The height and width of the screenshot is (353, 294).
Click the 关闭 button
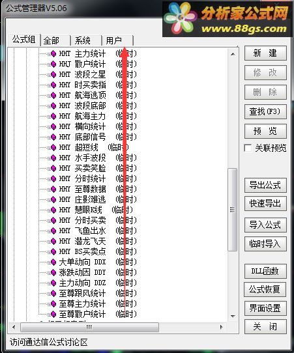[265, 327]
